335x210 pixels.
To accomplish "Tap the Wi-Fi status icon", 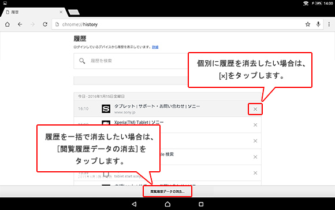I will pos(306,3).
